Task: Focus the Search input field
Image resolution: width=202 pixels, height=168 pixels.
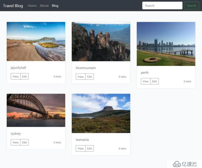Action: click(x=162, y=5)
